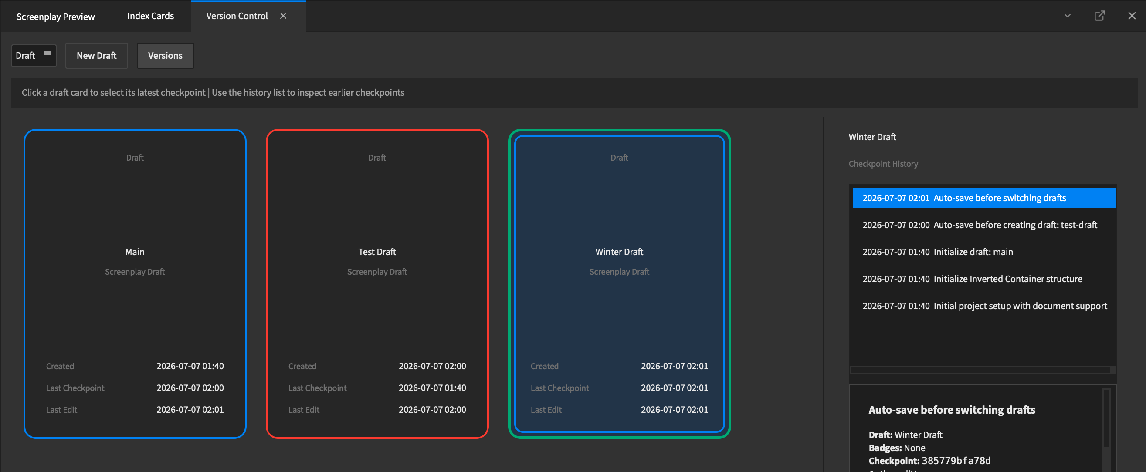Open the panel tab list chevron

pos(1067,16)
